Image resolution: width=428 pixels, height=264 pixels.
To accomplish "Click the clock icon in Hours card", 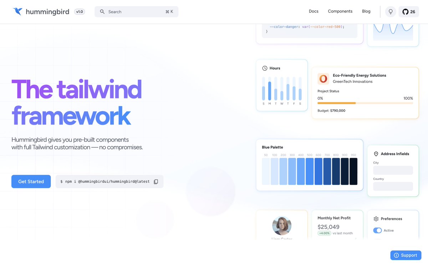I will (265, 68).
